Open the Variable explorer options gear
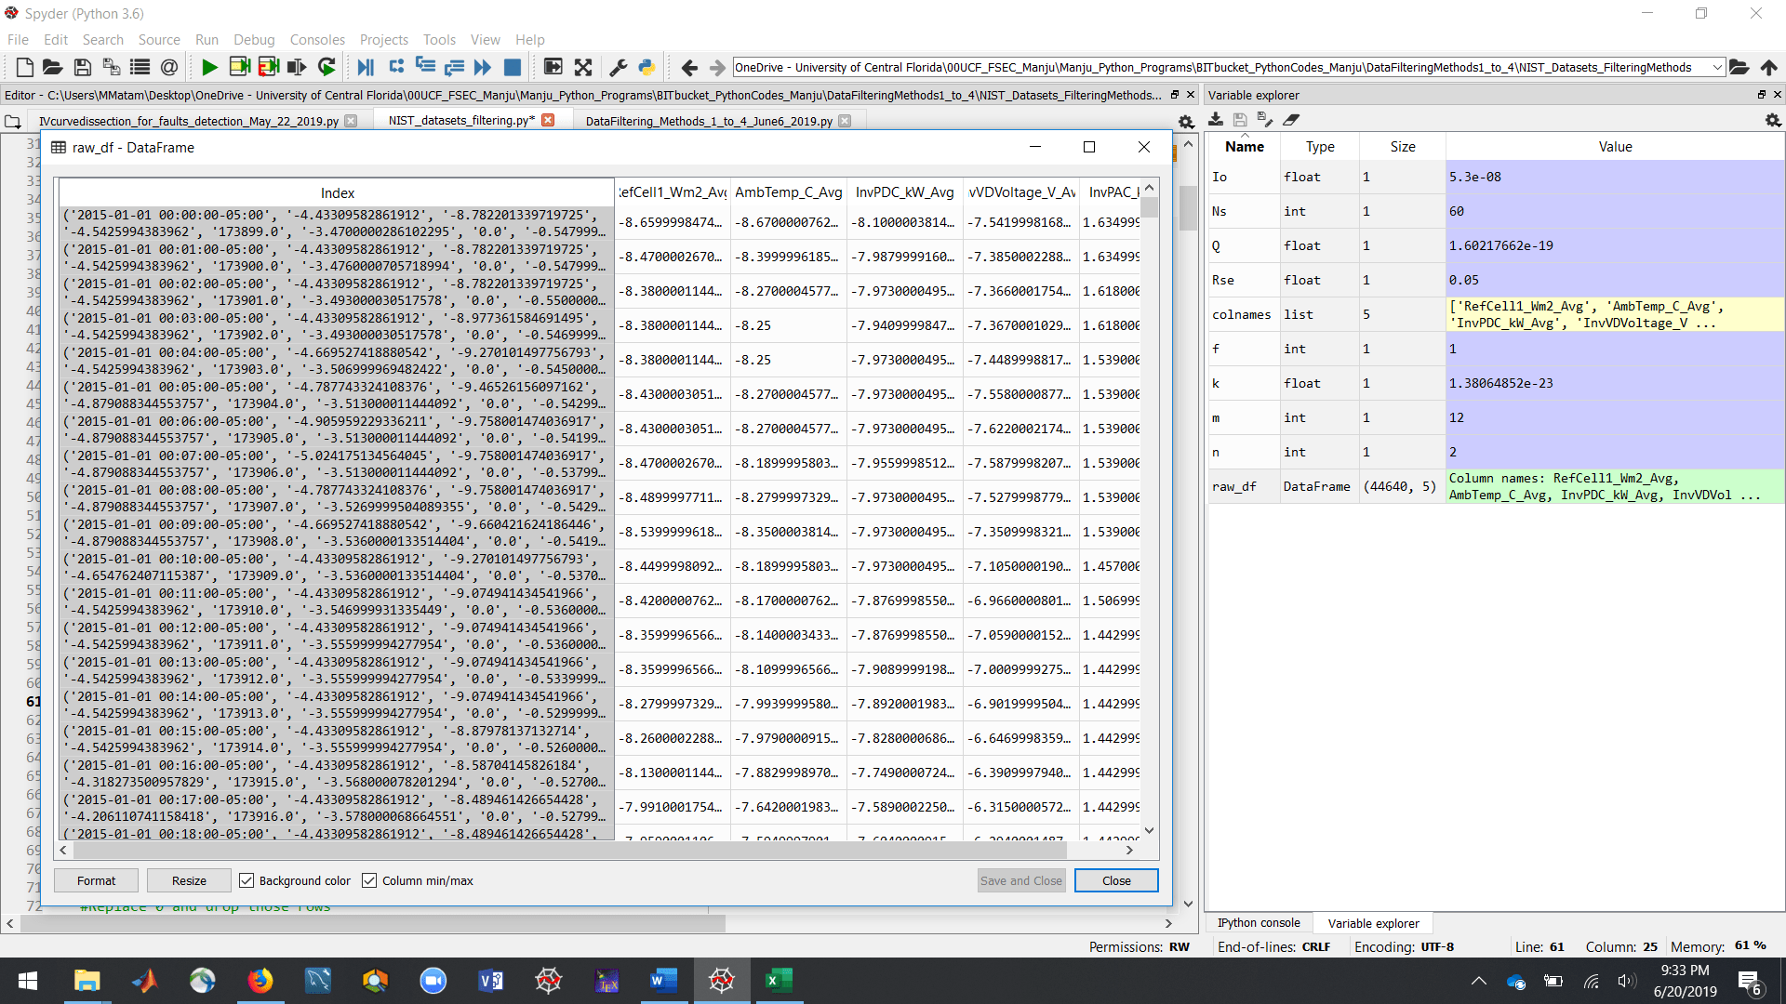1786x1004 pixels. point(1773,120)
